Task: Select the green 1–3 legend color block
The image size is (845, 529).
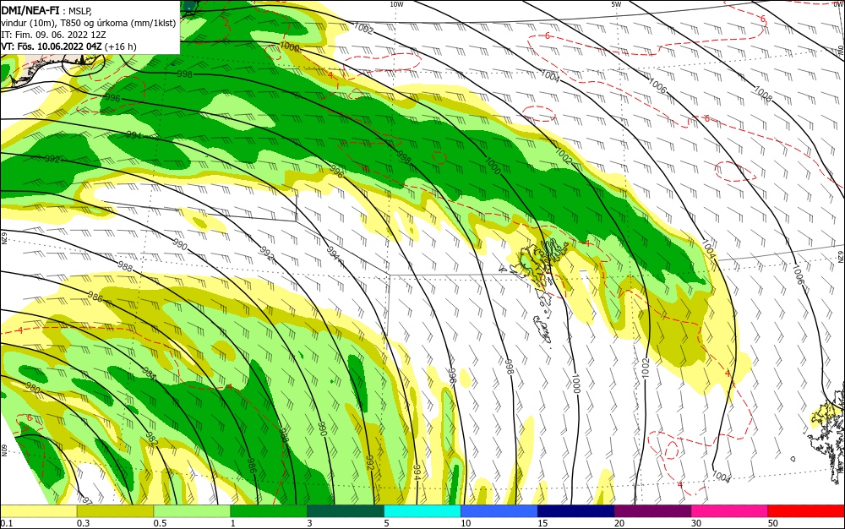Action: (269, 511)
